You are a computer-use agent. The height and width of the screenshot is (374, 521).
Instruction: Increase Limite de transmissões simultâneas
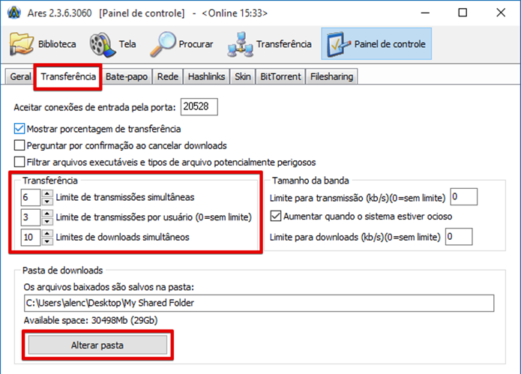[47, 193]
